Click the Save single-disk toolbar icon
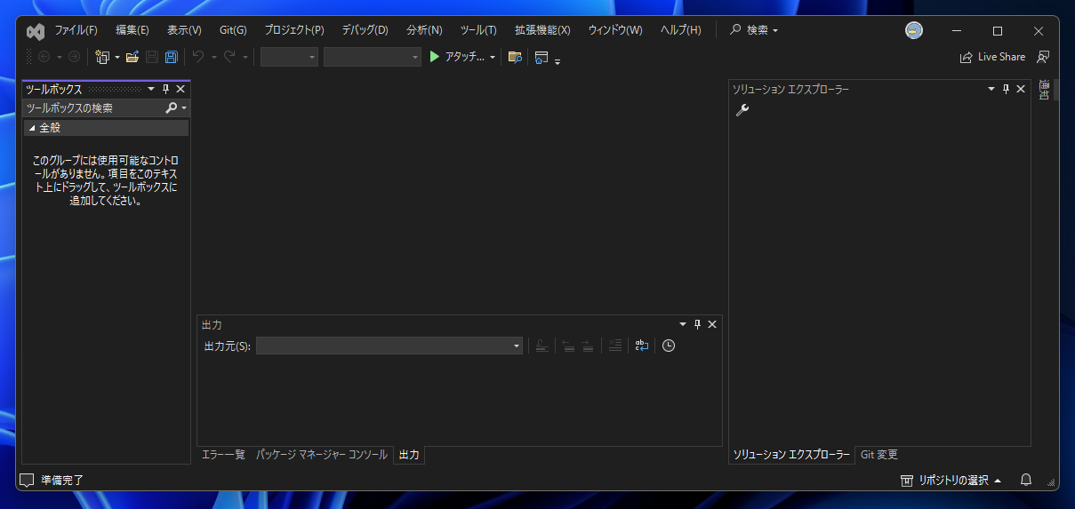Screen dimensions: 1075x509 [x=152, y=57]
